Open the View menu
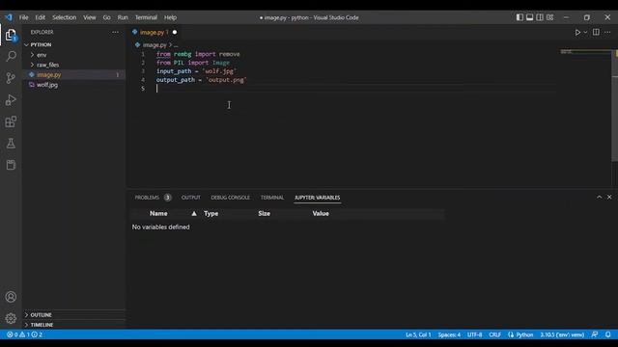The image size is (618, 347). coord(90,17)
